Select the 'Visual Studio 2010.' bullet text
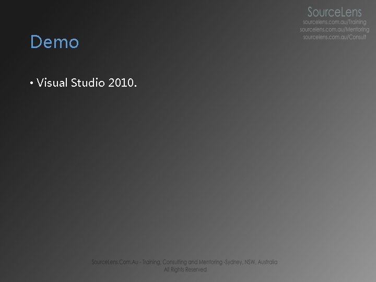The image size is (376, 282). pos(87,83)
